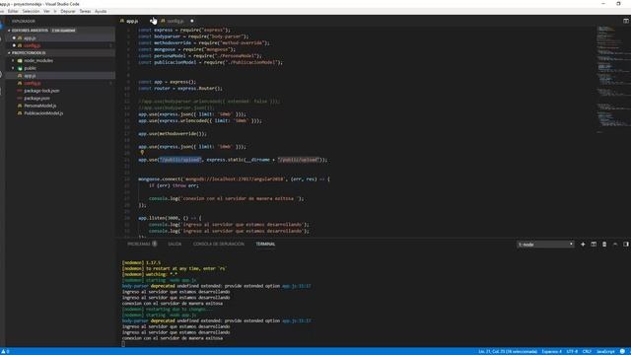Open app.js in project tree
Viewport: 631px width, 355px height.
(30, 75)
